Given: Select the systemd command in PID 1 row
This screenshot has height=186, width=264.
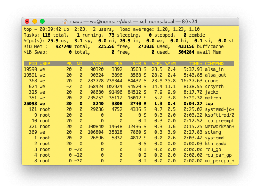Looking at the screenshot, I should tap(214, 138).
